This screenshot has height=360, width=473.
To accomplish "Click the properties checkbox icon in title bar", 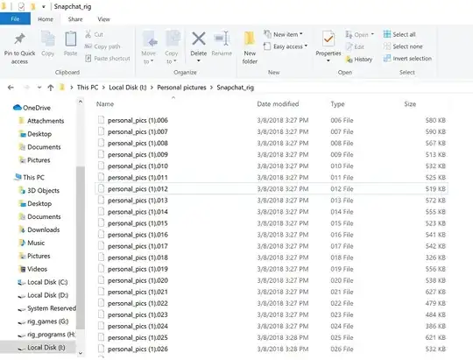I will tap(21, 6).
